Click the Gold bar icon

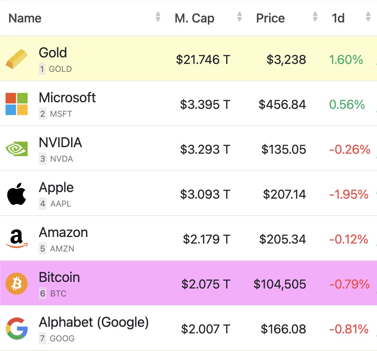click(17, 59)
